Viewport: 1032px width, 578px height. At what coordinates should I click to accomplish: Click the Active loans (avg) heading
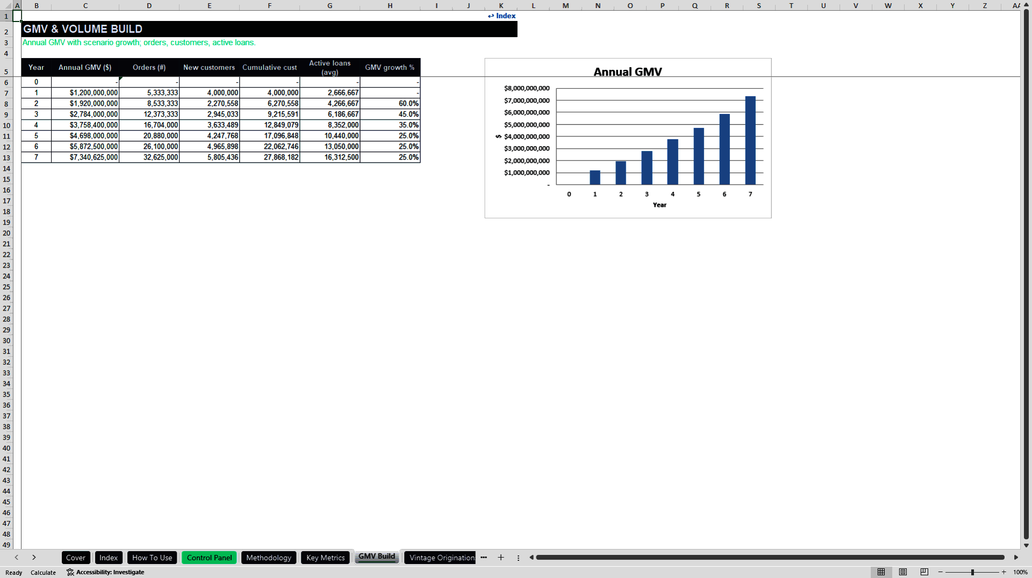[329, 67]
